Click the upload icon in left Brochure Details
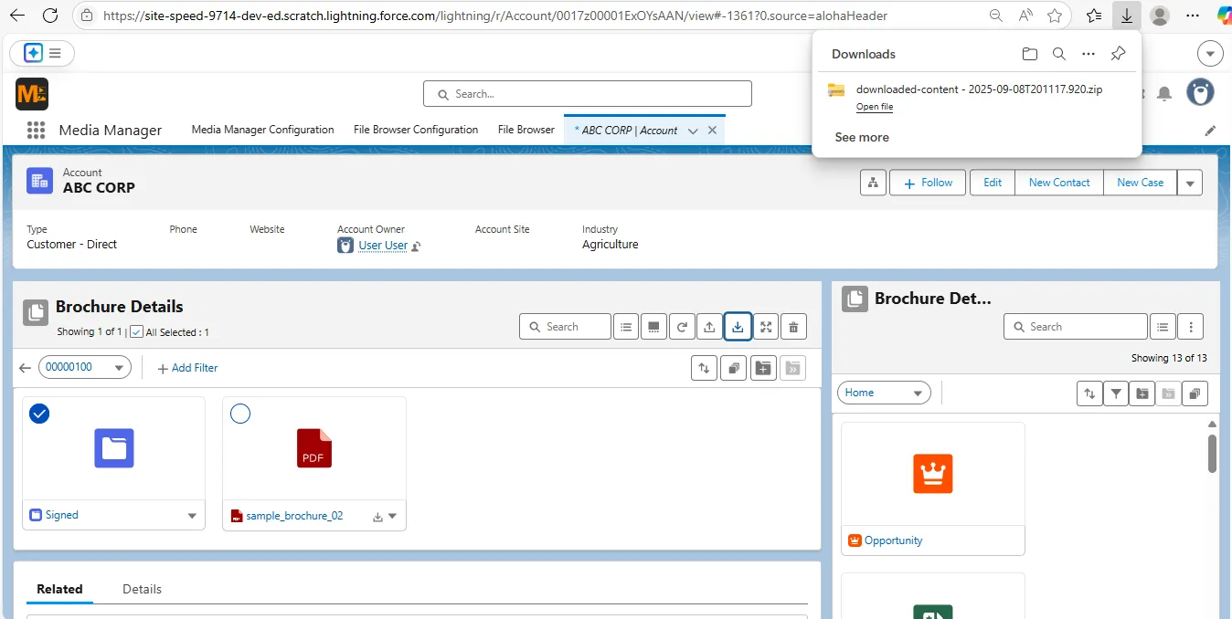 [x=709, y=327]
